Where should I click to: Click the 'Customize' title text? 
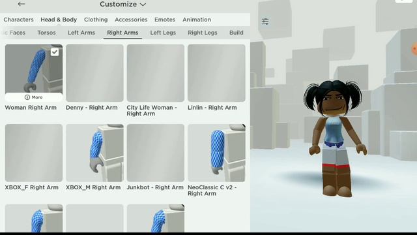pos(119,5)
